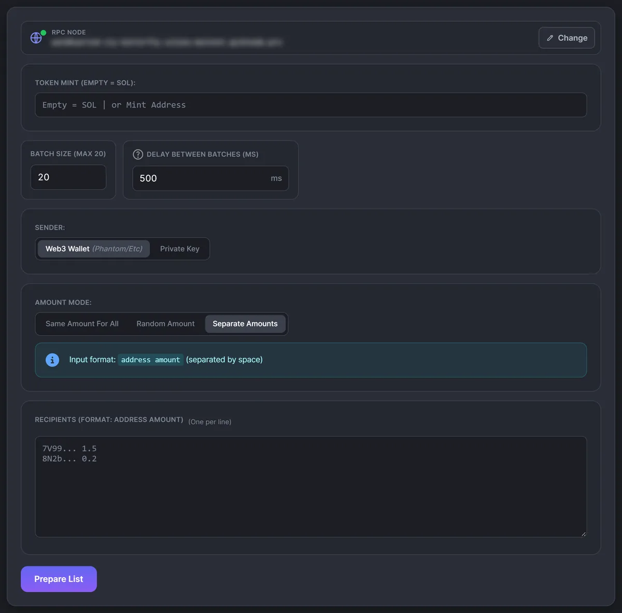
Task: Choose Same Amount For All mode
Action: 82,324
